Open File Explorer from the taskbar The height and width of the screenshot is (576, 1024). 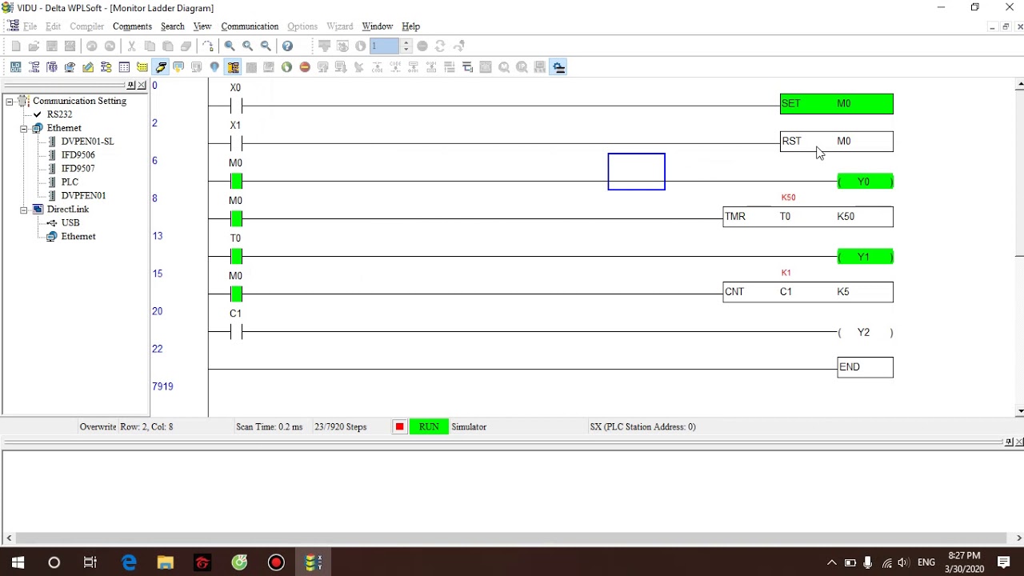pyautogui.click(x=166, y=562)
